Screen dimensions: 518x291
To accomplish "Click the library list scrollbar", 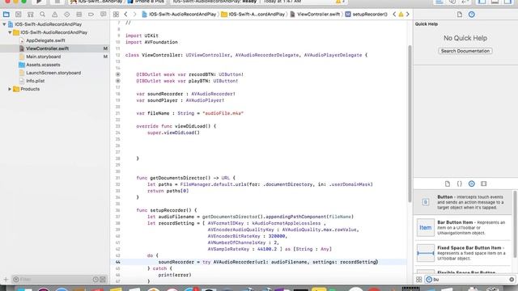I will click(515, 225).
